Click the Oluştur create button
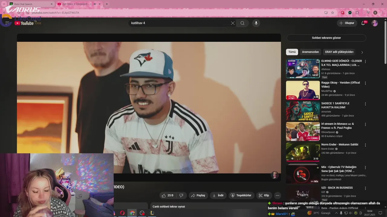The height and width of the screenshot is (217, 387). [347, 23]
